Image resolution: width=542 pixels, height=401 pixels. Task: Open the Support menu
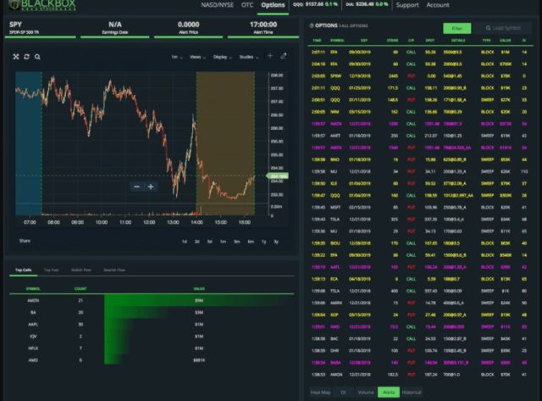407,5
